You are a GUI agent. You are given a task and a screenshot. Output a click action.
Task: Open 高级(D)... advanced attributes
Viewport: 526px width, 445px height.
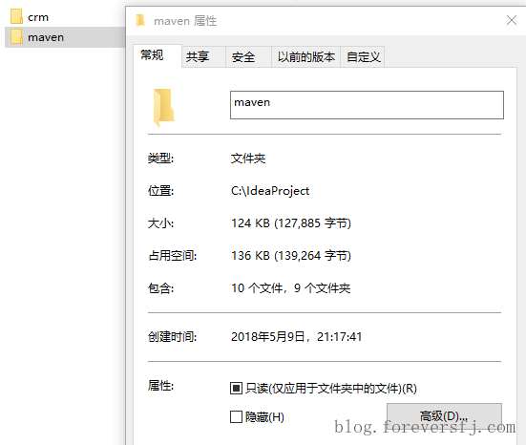[444, 416]
